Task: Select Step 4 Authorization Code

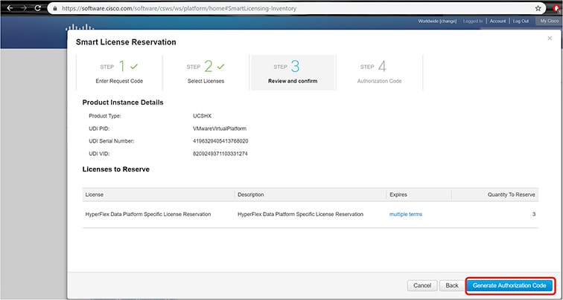Action: (x=379, y=73)
